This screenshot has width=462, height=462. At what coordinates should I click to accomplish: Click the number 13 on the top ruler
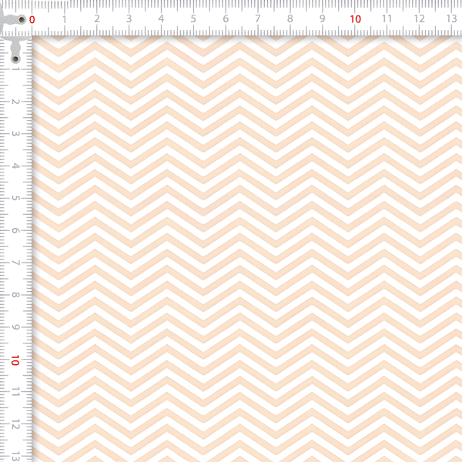[451, 18]
